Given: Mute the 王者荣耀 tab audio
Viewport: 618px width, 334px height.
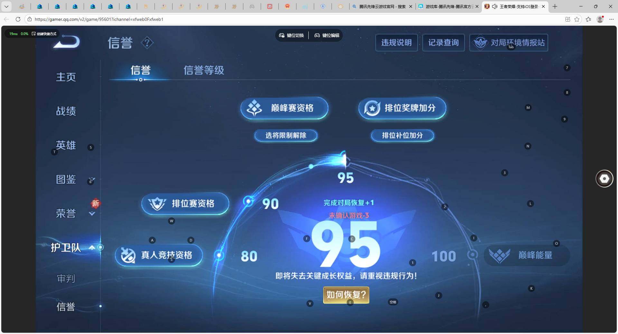Looking at the screenshot, I should [x=495, y=6].
